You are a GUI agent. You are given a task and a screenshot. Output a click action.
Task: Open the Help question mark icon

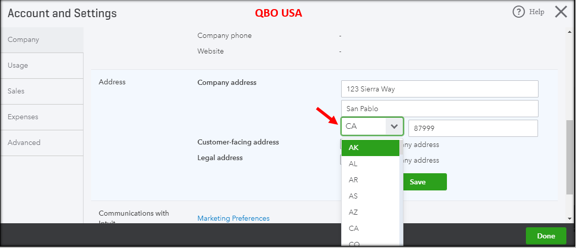[519, 12]
